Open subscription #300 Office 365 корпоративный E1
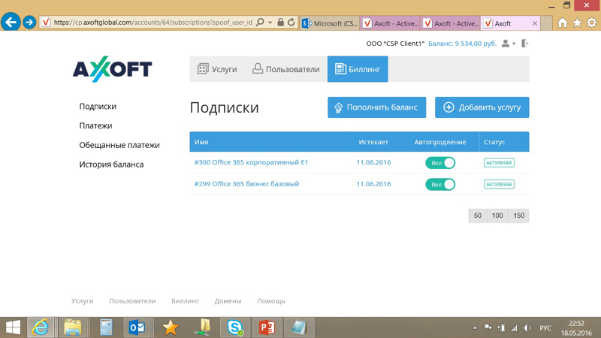Image resolution: width=601 pixels, height=338 pixels. coord(251,162)
